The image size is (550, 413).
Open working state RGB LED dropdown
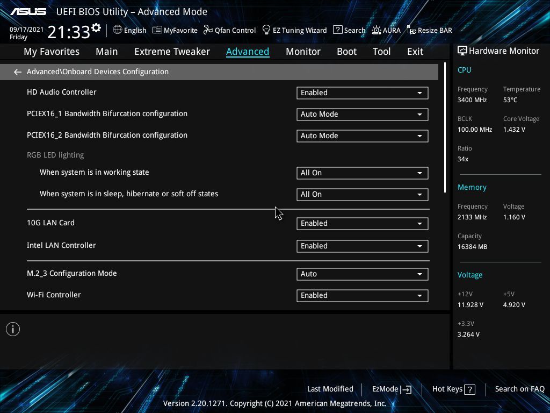(x=362, y=173)
